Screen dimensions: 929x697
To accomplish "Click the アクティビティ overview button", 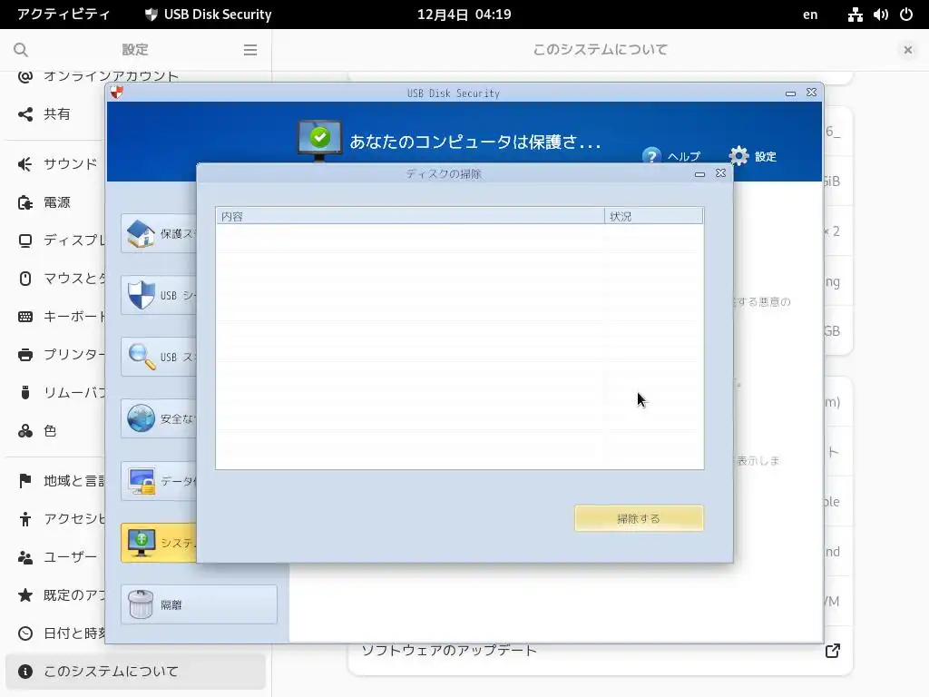I will 64,15.
